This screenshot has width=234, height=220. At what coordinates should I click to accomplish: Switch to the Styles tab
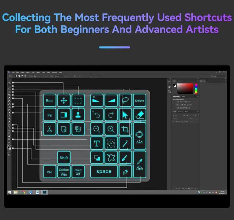click(x=183, y=97)
